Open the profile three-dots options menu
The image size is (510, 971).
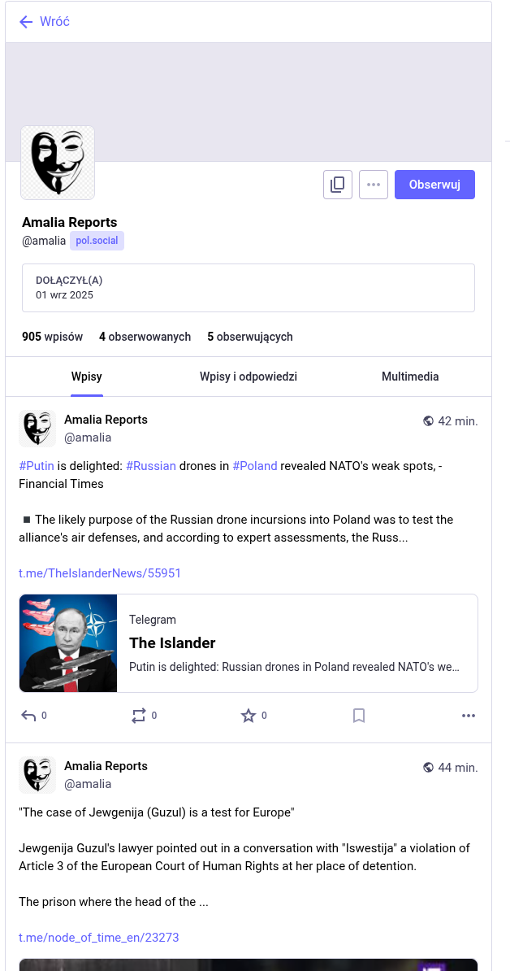pyautogui.click(x=374, y=185)
